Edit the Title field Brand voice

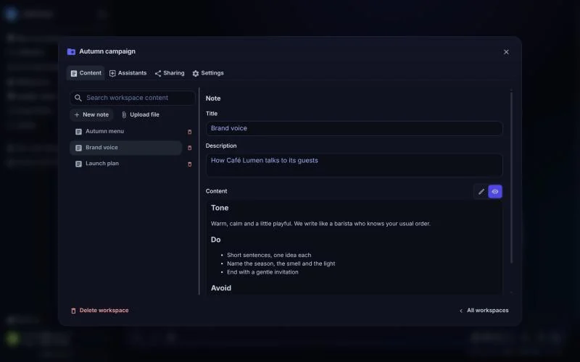[x=354, y=129]
